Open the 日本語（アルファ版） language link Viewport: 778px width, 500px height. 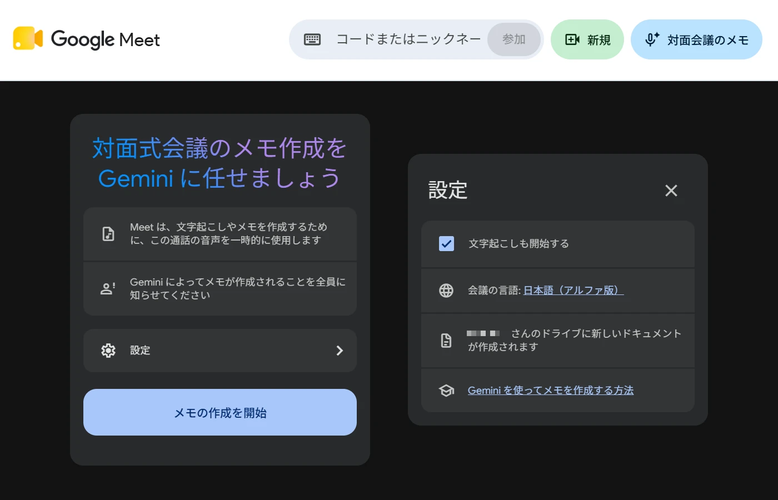point(573,291)
